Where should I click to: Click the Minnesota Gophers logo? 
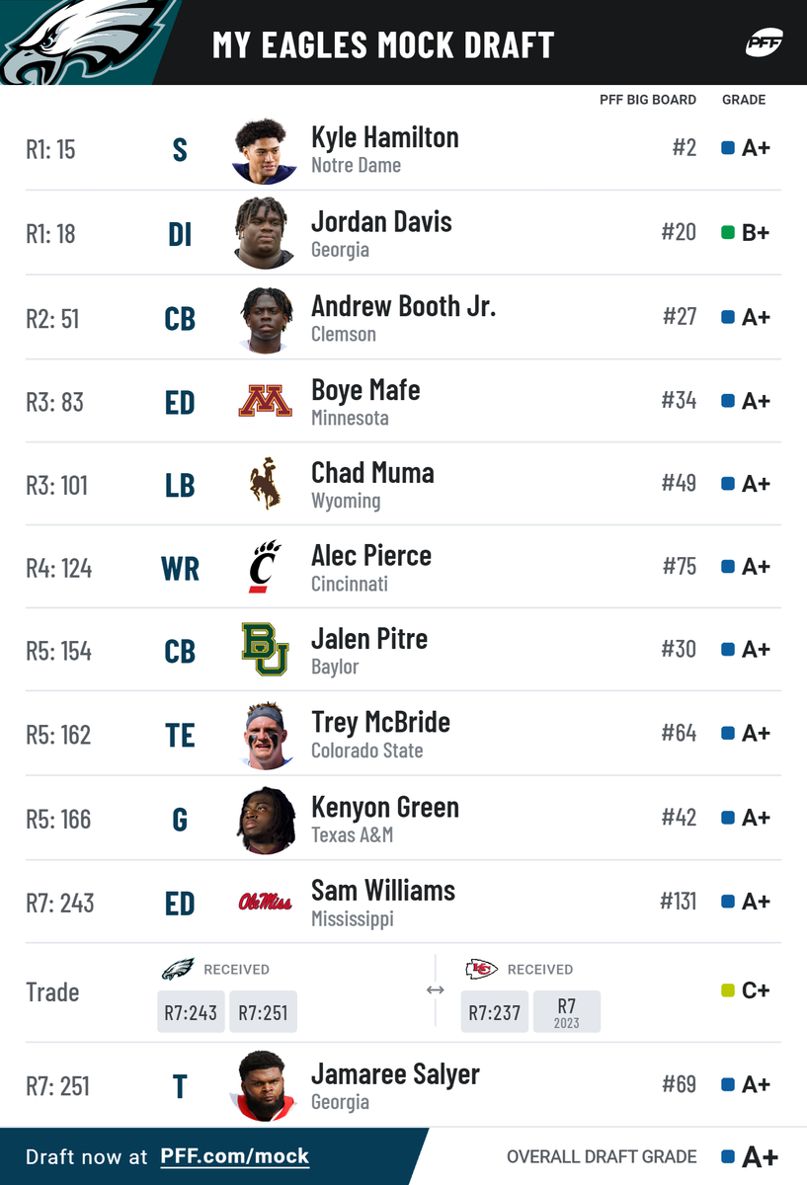(265, 401)
